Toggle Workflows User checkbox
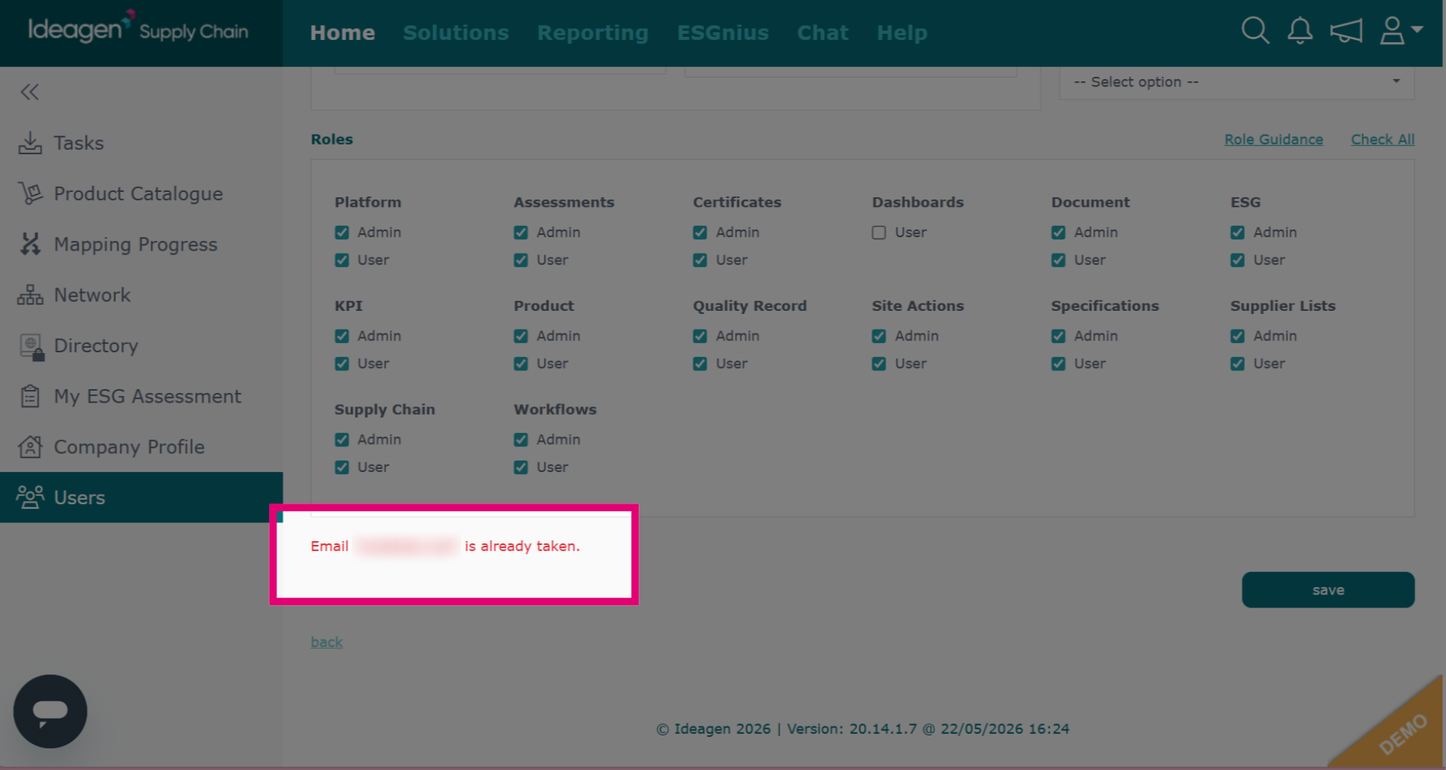The height and width of the screenshot is (770, 1446). click(x=521, y=467)
